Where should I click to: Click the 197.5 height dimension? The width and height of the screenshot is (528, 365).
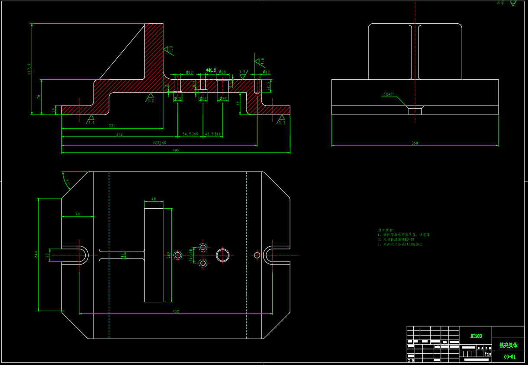pyautogui.click(x=29, y=69)
